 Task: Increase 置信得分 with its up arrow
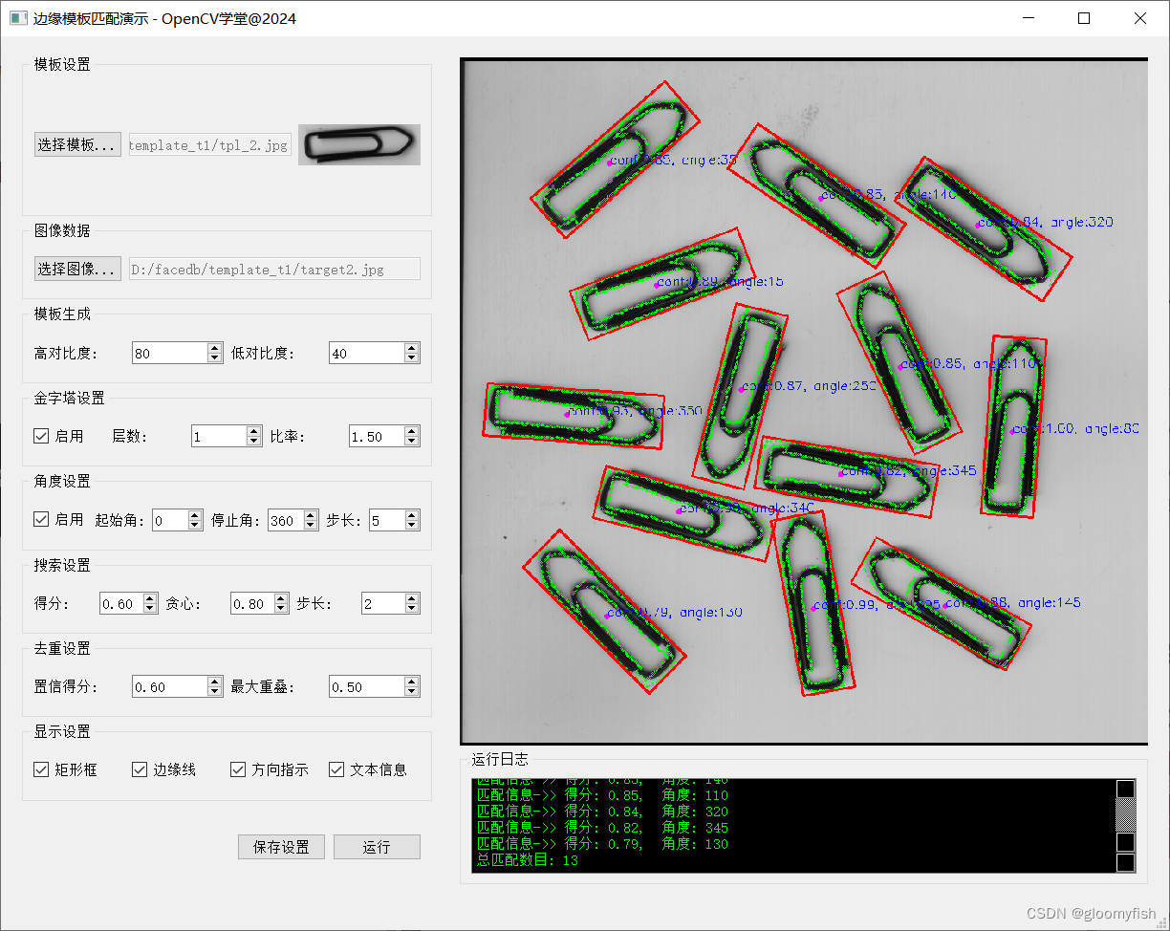[x=215, y=681]
